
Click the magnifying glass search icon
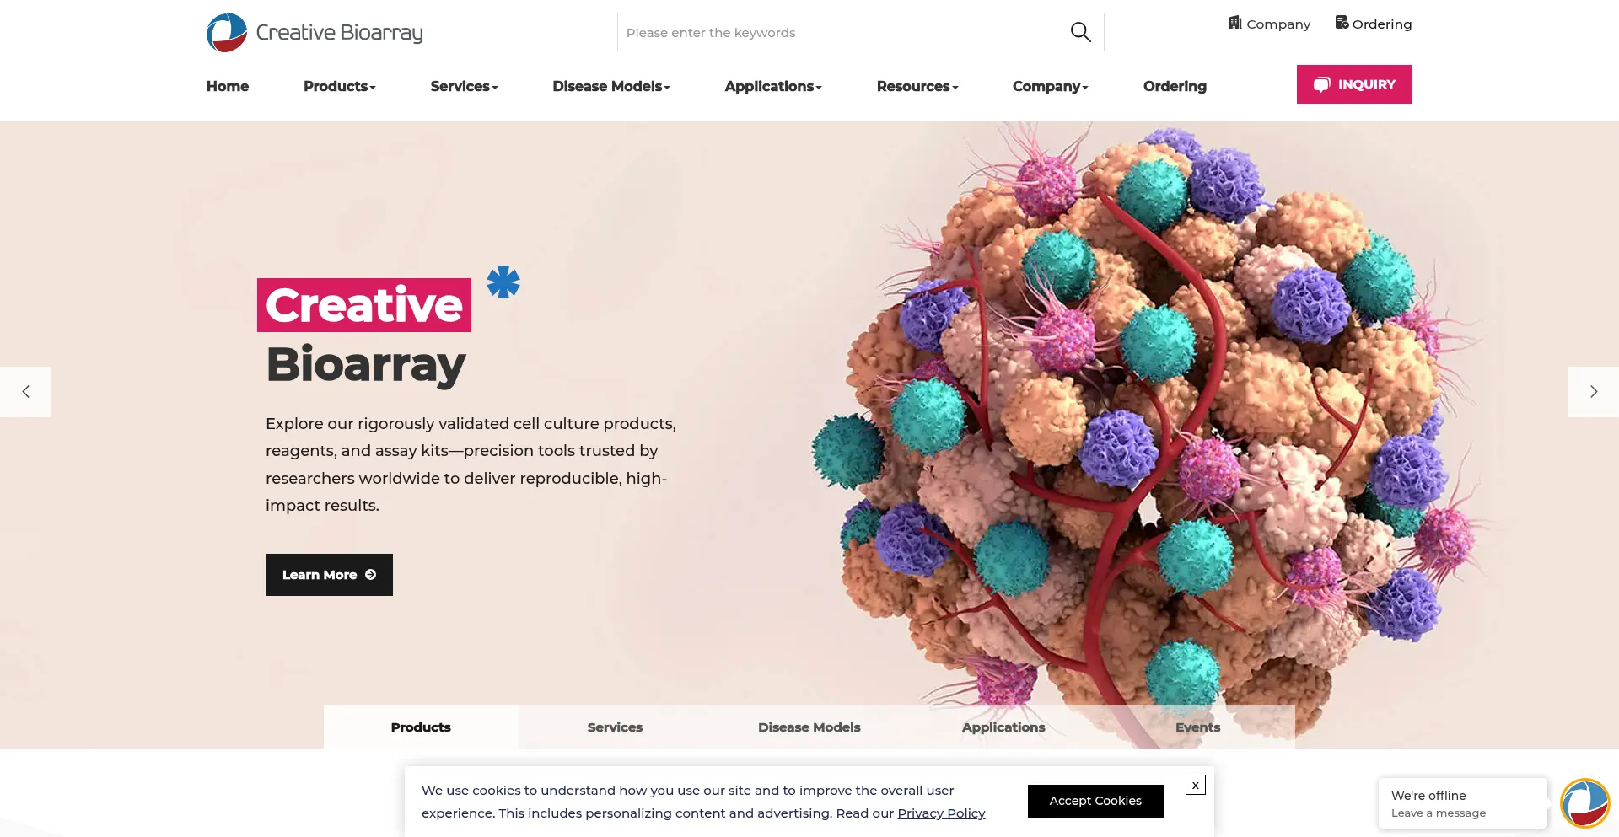pyautogui.click(x=1080, y=32)
